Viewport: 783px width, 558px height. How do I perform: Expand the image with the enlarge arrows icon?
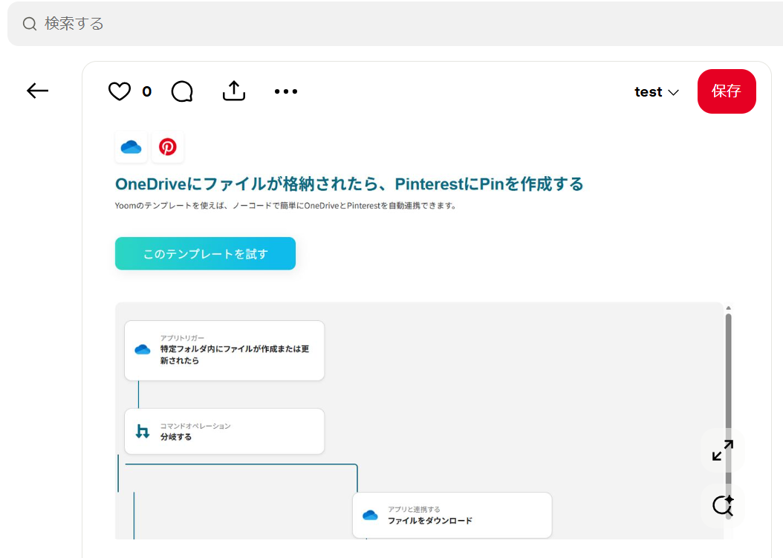tap(723, 450)
